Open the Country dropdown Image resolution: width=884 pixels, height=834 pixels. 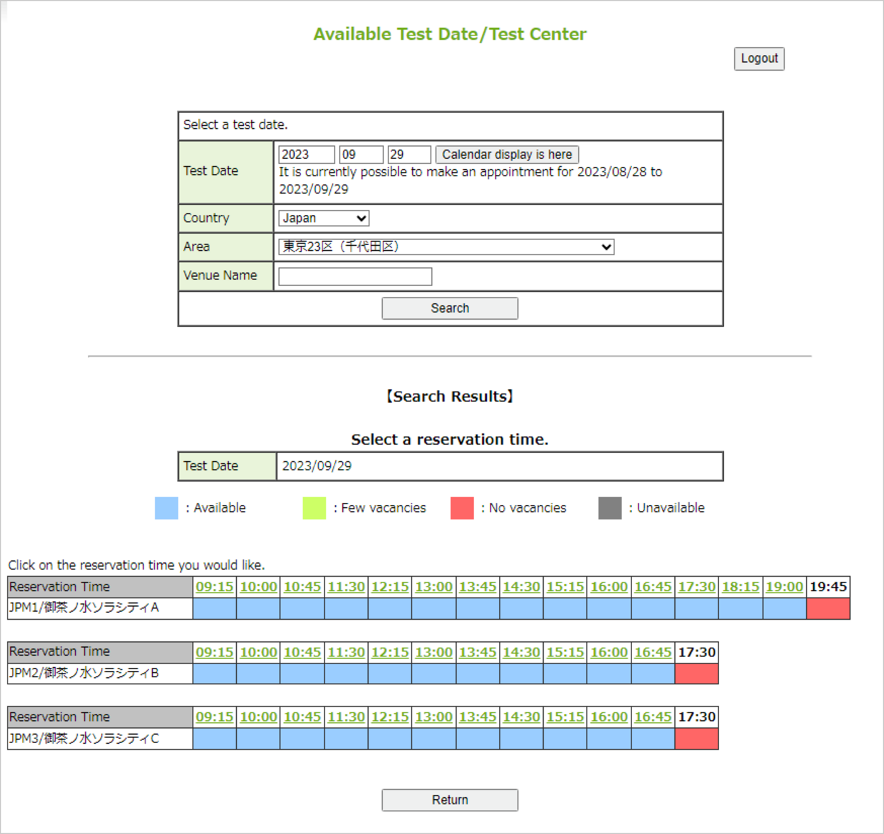point(323,218)
